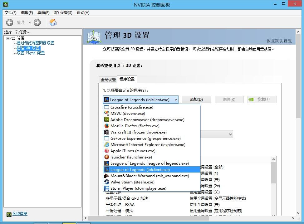Select 设置 PhysX 配置 in task tree
The width and height of the screenshot is (304, 224).
pyautogui.click(x=31, y=53)
